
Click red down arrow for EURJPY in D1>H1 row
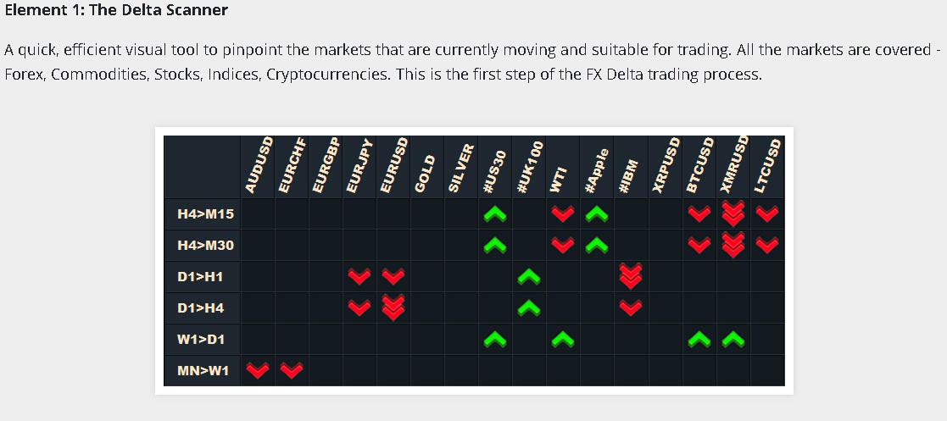click(359, 276)
